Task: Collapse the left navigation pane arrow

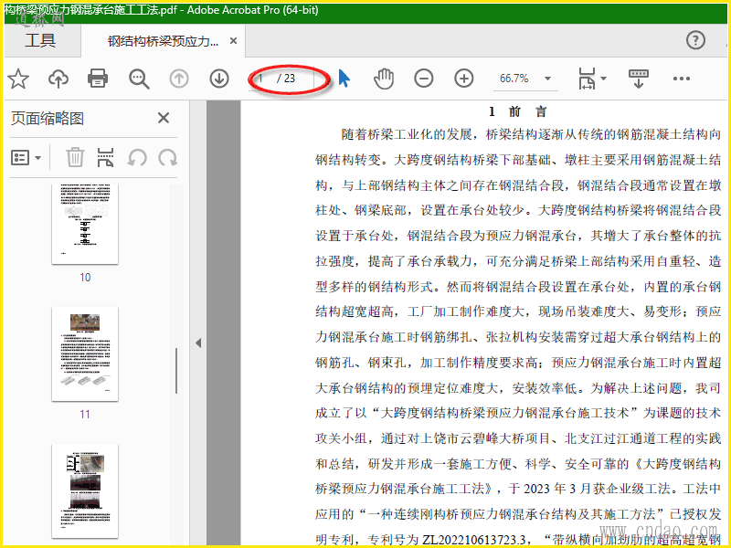Action: [198, 343]
